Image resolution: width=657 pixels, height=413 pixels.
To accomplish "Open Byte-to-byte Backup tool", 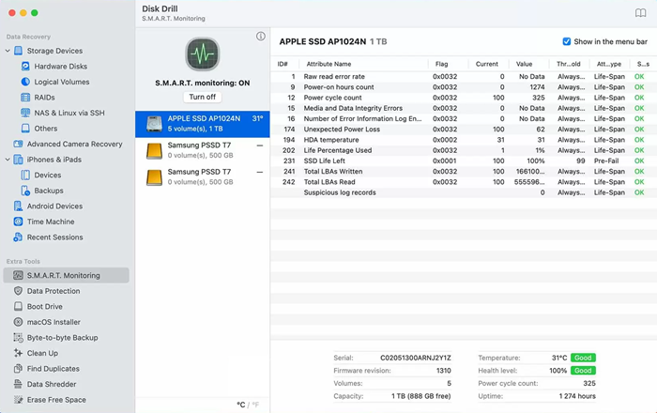I will click(63, 337).
